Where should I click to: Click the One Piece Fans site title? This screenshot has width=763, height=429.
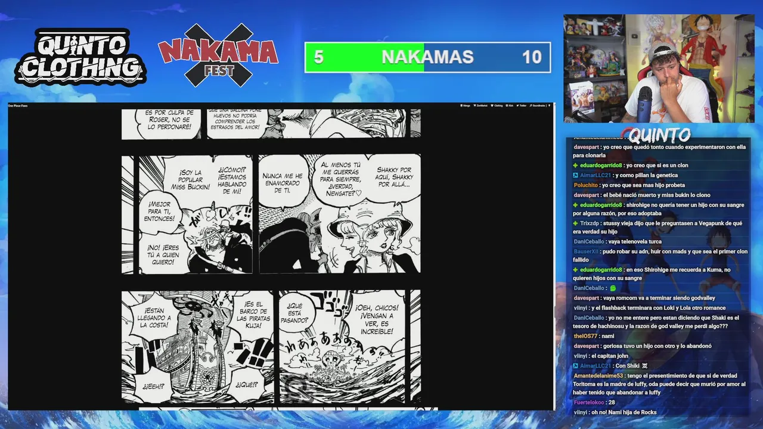pos(18,105)
